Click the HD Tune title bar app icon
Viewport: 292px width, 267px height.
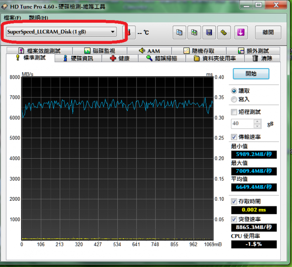[5, 7]
